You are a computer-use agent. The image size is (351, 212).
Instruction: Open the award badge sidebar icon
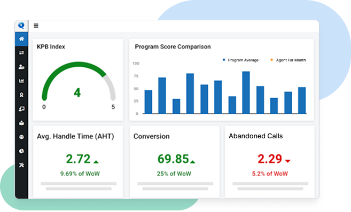pyautogui.click(x=21, y=95)
